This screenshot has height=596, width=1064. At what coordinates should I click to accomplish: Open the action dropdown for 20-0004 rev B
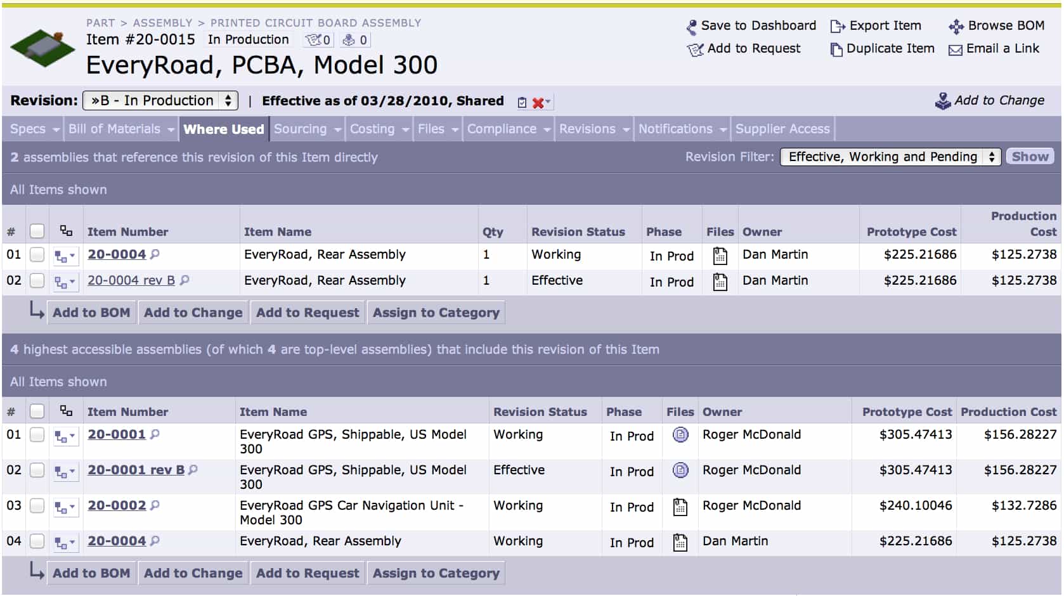point(65,282)
